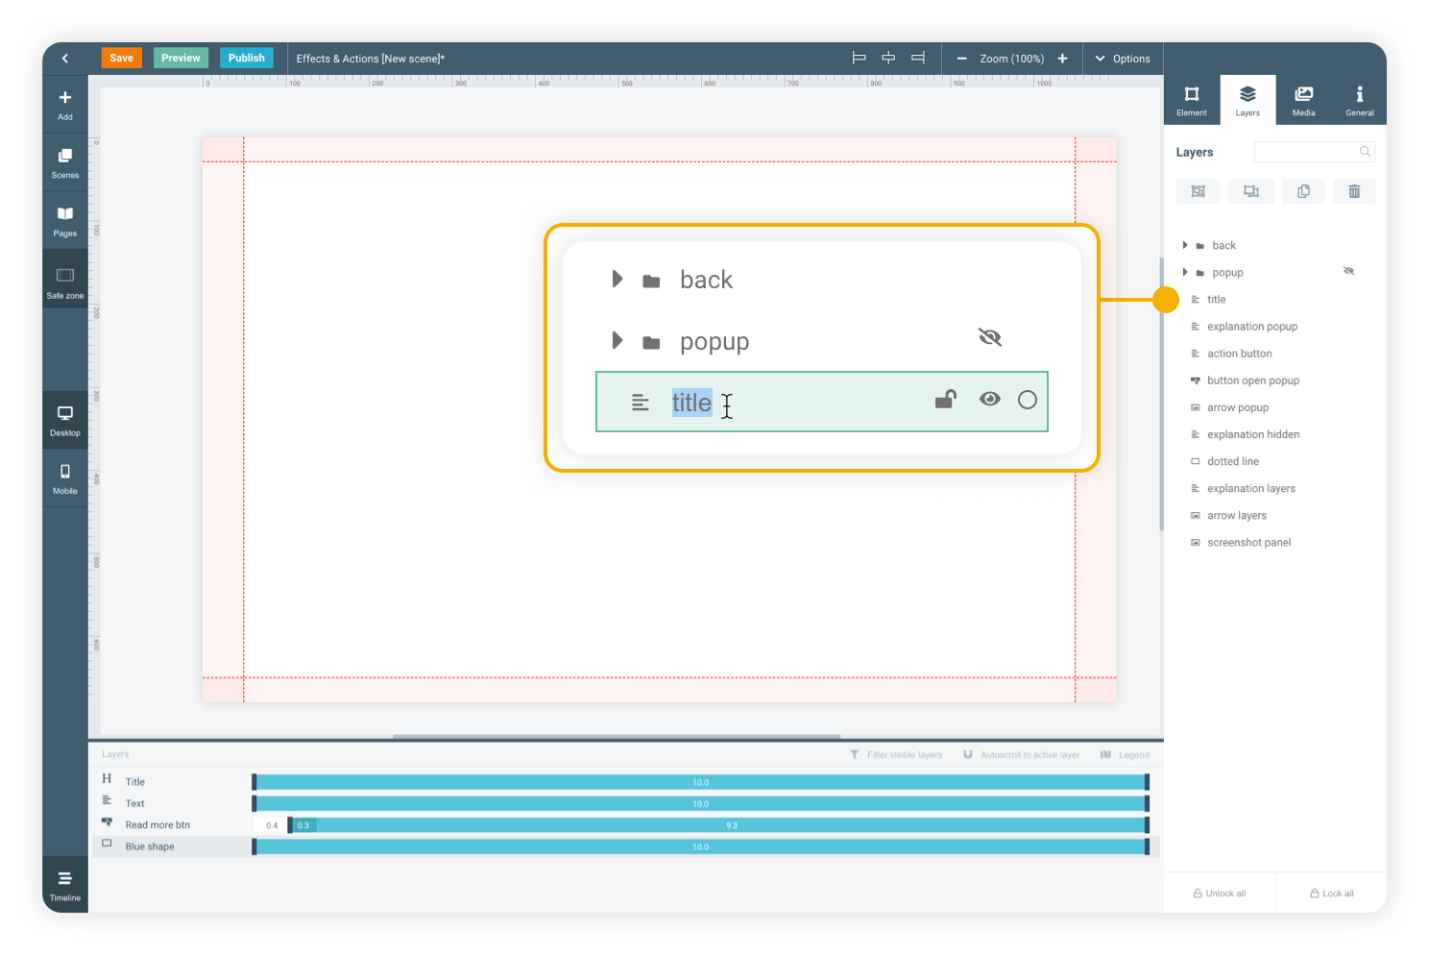Viewport: 1429px width, 955px height.
Task: Expand the back folder in Layers
Action: coord(1185,246)
